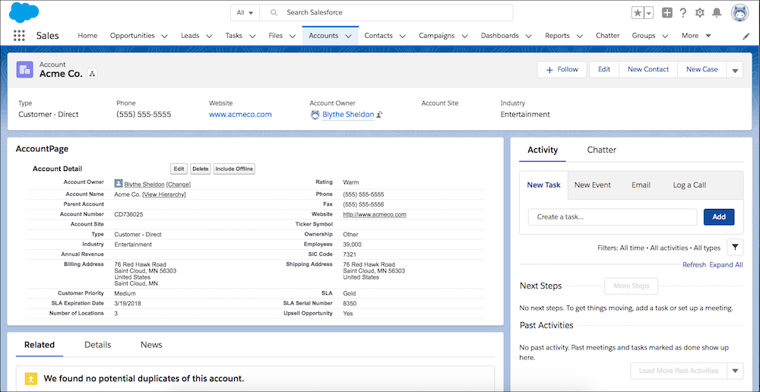Open the Favorites star icon
Screen dimensions: 760x392
(x=638, y=13)
